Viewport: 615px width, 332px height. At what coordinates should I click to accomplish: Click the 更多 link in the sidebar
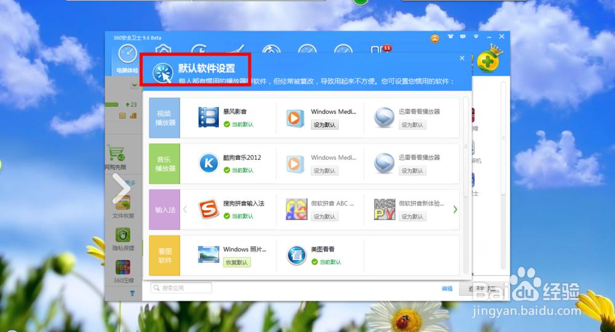click(130, 183)
